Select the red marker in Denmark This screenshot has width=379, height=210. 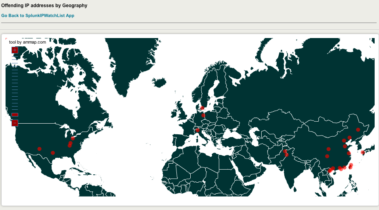[x=202, y=108]
